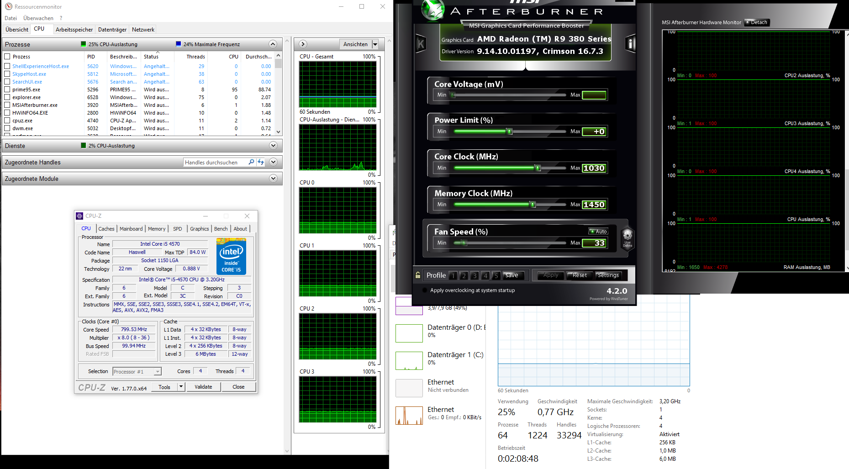Switch to Übersicht tab
Screen dimensions: 849x469
tap(17, 30)
